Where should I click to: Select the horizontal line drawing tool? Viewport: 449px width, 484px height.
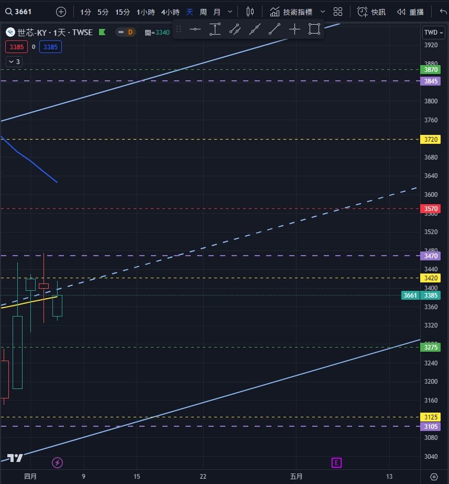coord(195,29)
